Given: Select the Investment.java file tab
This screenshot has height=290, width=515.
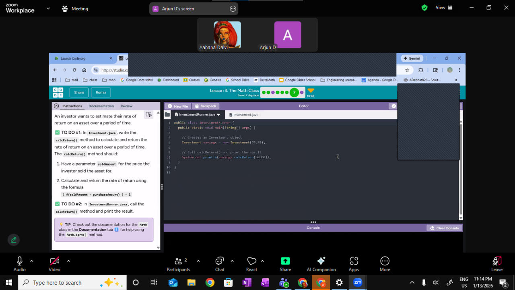Looking at the screenshot, I should tap(245, 115).
